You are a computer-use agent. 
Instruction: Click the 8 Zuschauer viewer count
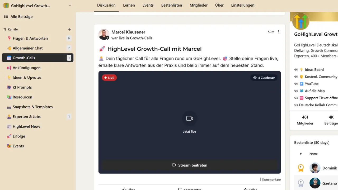[x=264, y=78]
